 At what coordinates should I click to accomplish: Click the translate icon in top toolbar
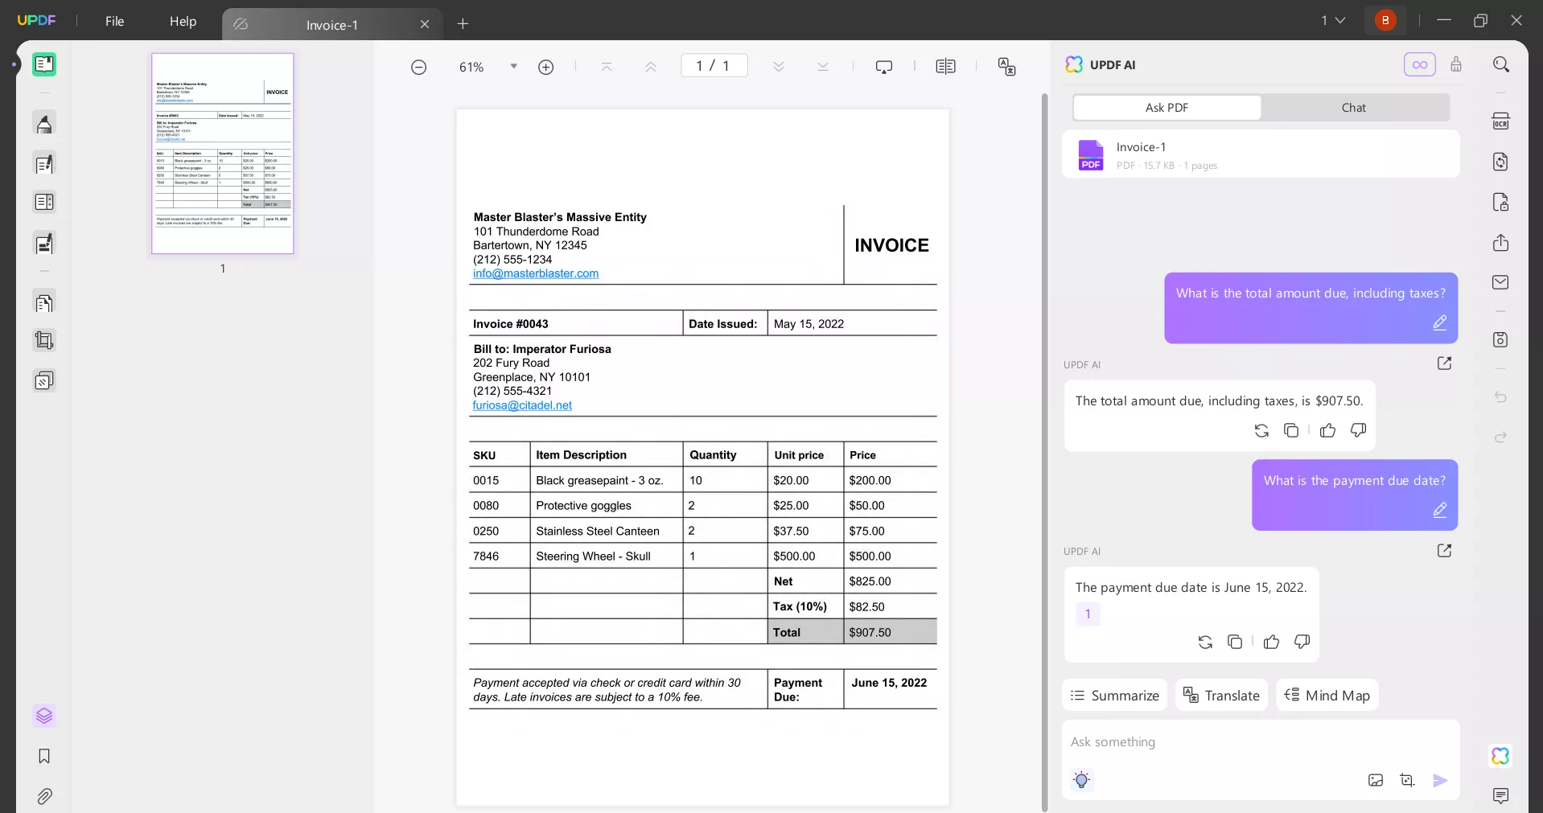coord(1006,67)
